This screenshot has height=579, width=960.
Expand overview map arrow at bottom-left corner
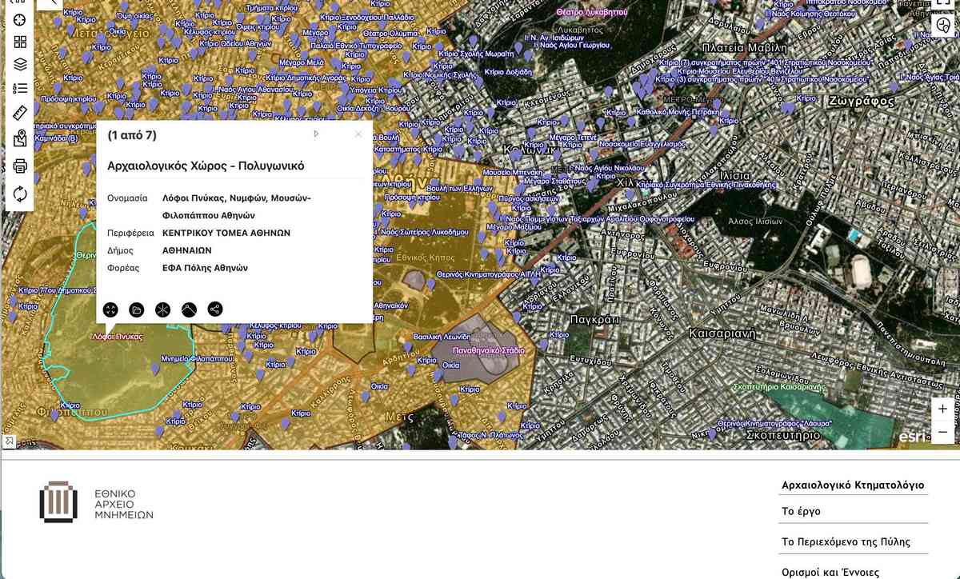(9, 441)
